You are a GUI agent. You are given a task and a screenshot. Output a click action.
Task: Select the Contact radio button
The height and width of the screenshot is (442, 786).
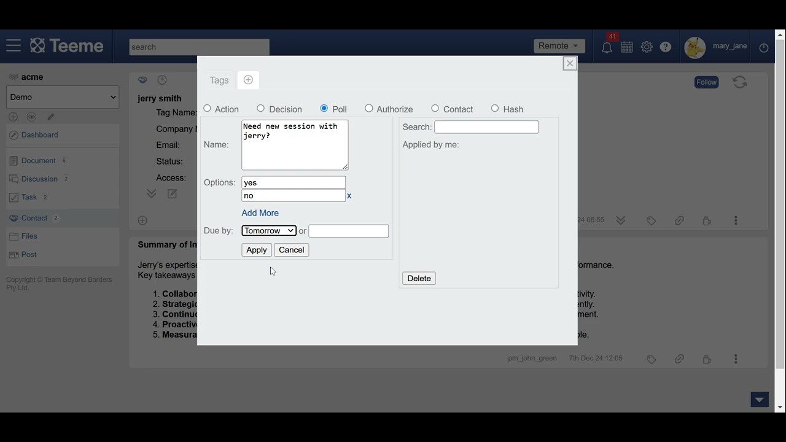tap(435, 108)
